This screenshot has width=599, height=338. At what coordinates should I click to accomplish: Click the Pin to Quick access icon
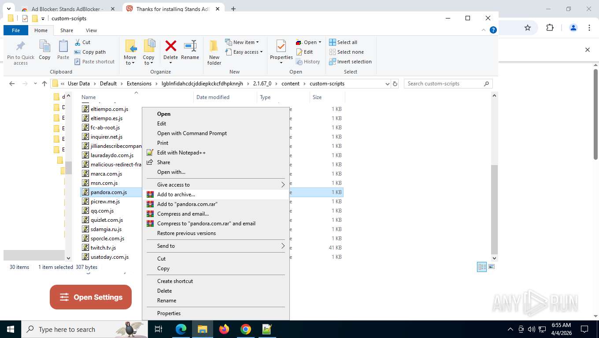coord(20,52)
